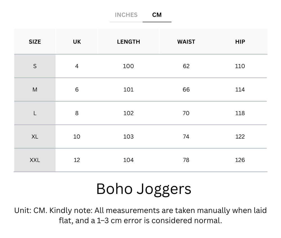Click the hip value 118 for size L
The image size is (281, 238).
239,113
